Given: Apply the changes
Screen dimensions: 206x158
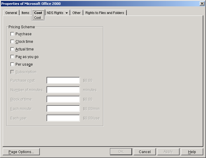Looking at the screenshot, I should point(168,152).
